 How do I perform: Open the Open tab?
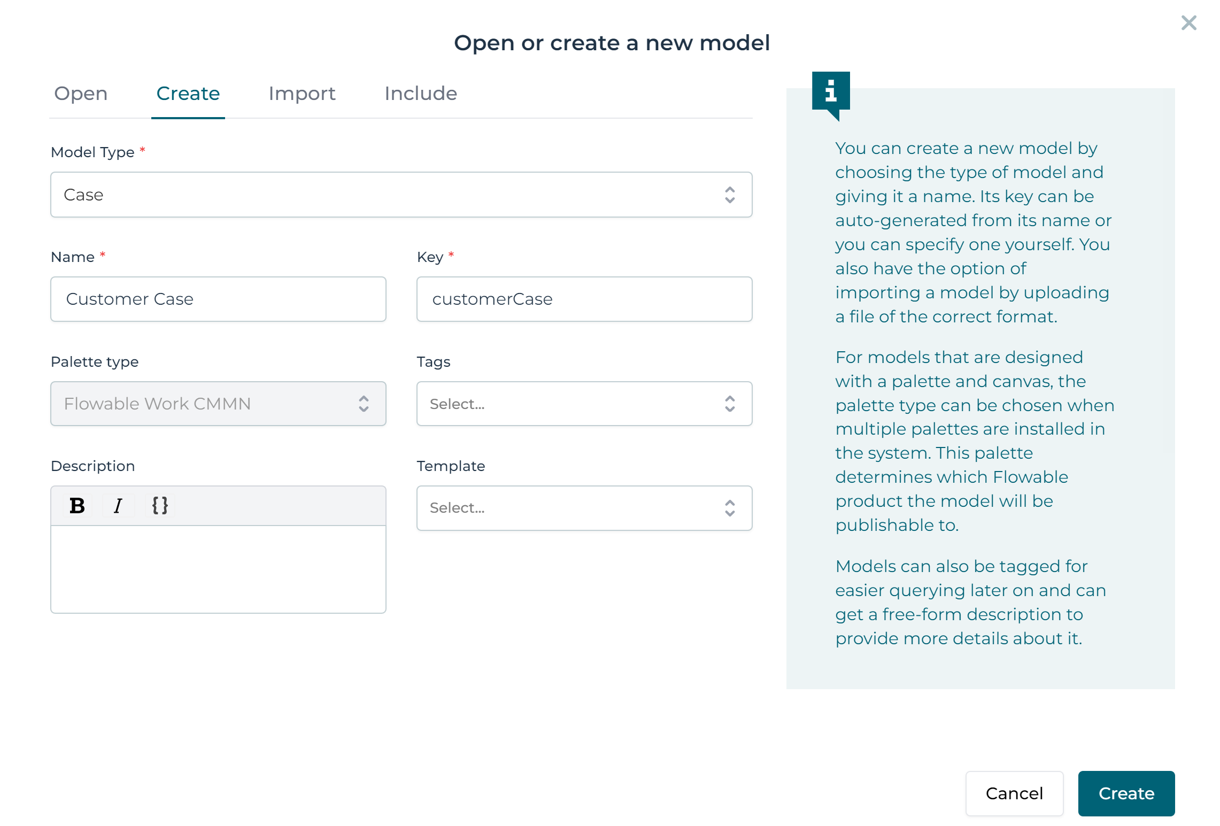81,94
